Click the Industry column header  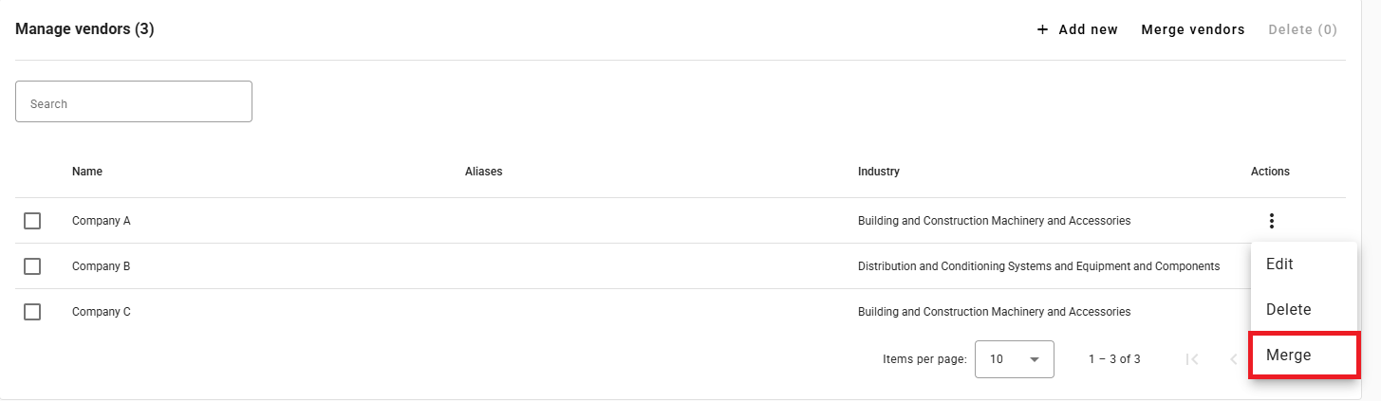(x=879, y=172)
